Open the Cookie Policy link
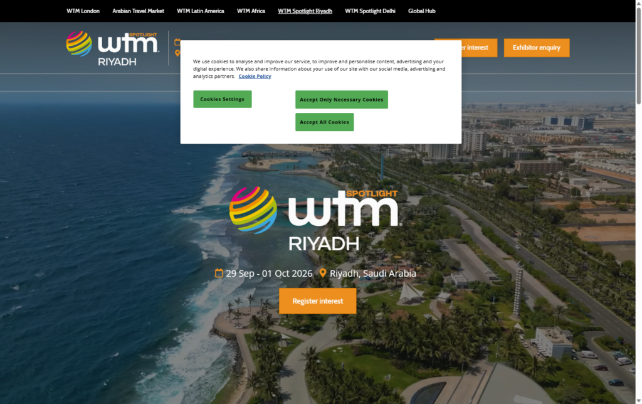Image resolution: width=642 pixels, height=404 pixels. point(255,76)
